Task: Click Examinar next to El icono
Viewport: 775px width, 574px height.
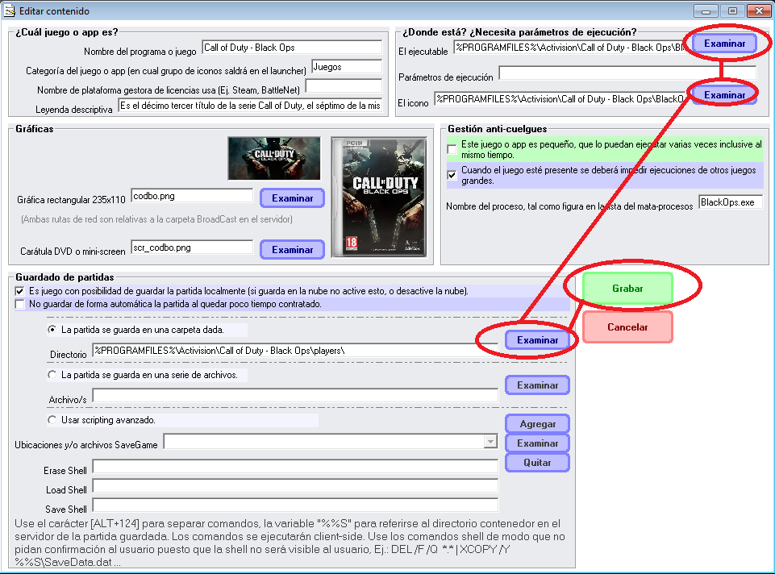Action: point(724,94)
